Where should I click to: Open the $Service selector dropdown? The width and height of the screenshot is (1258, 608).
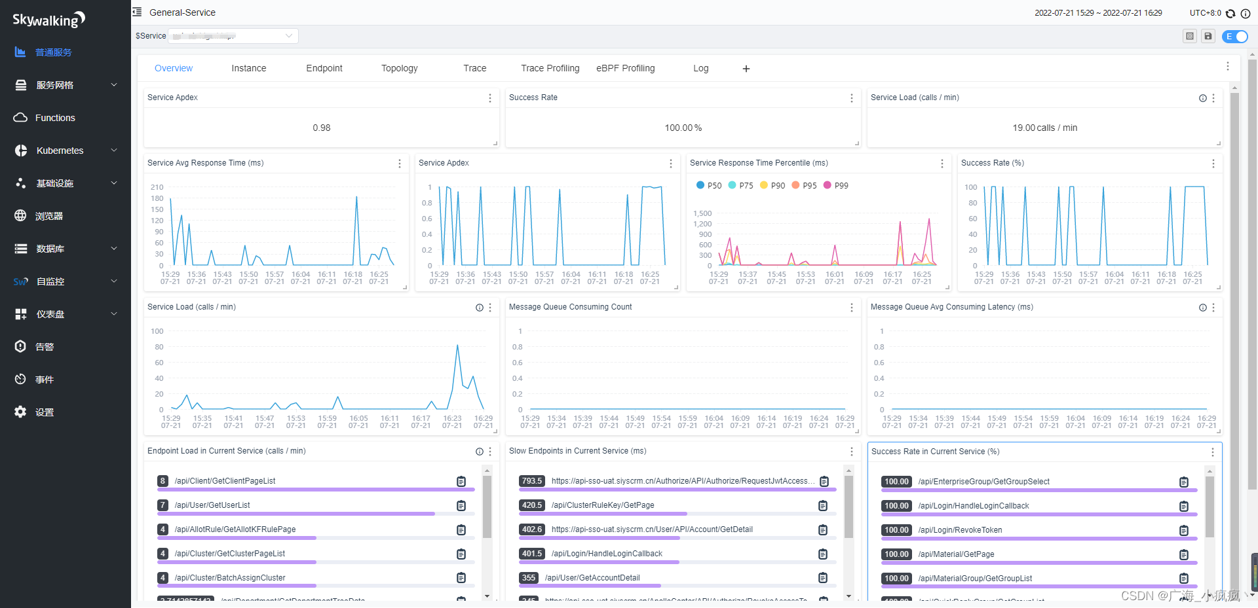(x=233, y=36)
